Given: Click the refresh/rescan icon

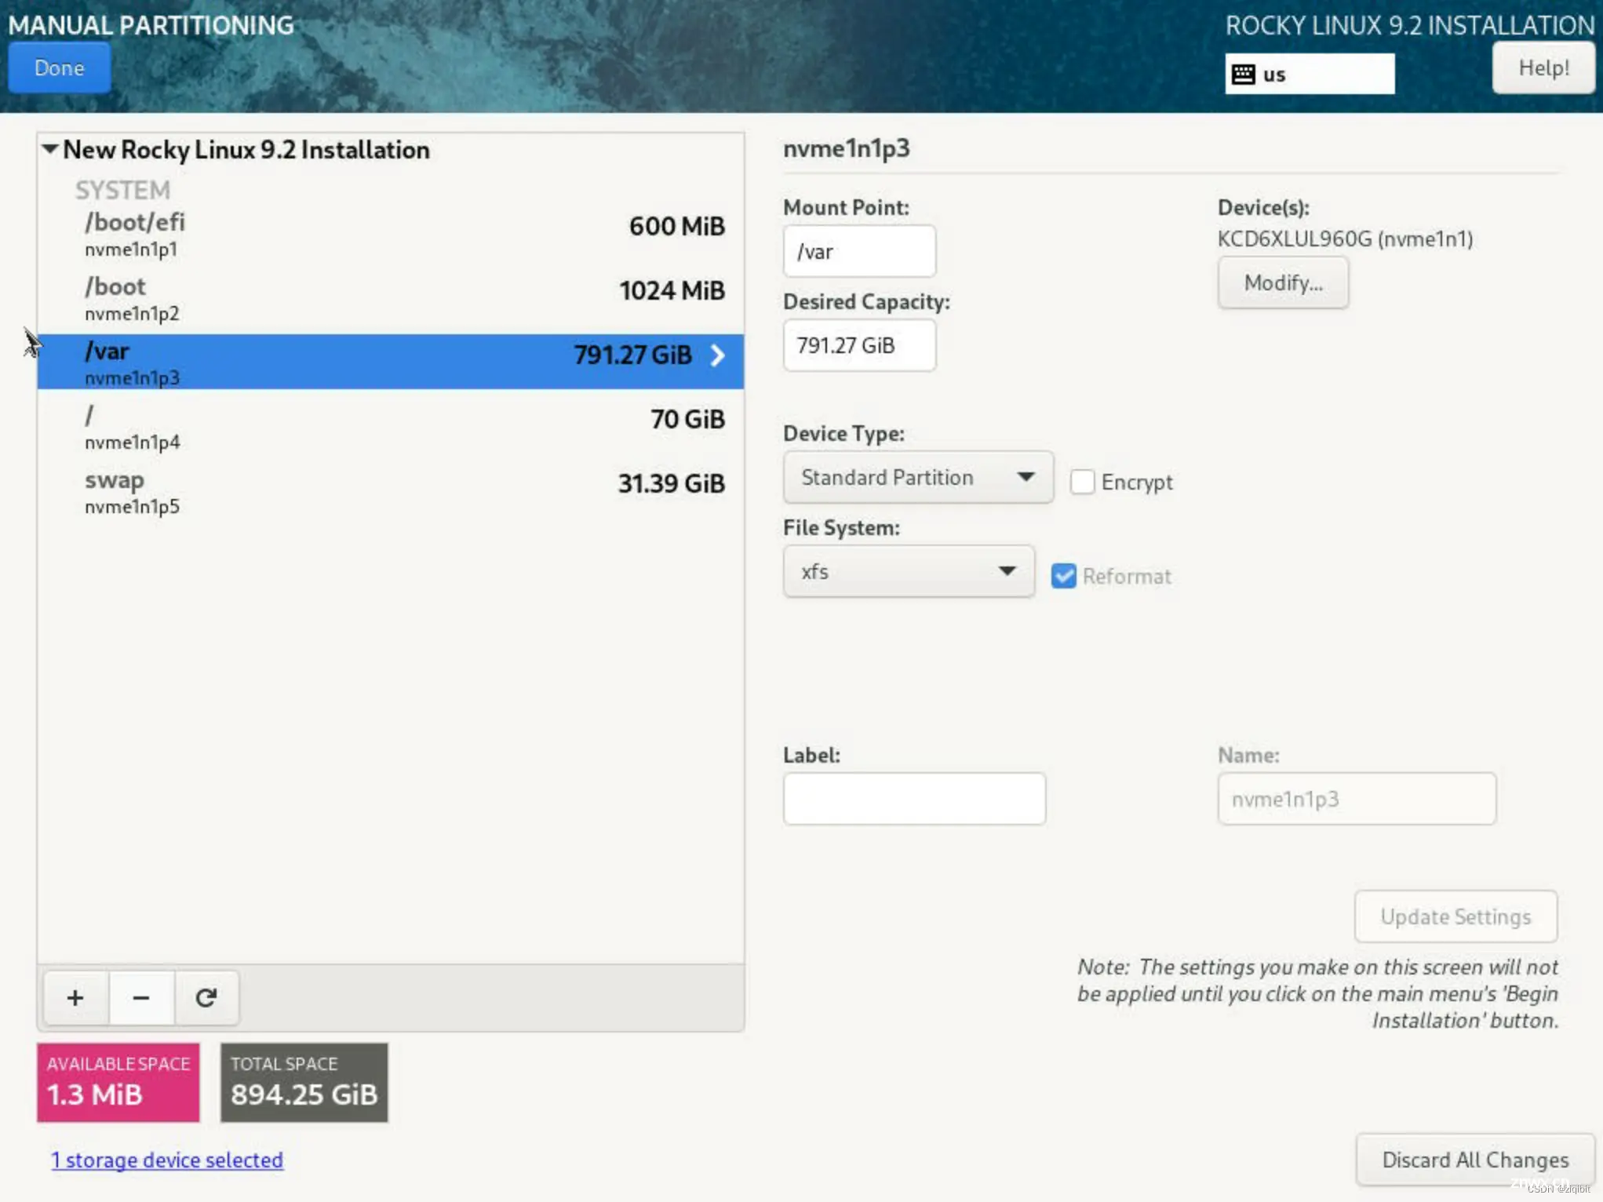Looking at the screenshot, I should (206, 997).
